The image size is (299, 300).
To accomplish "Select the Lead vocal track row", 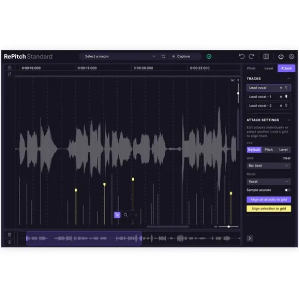I will tap(269, 88).
